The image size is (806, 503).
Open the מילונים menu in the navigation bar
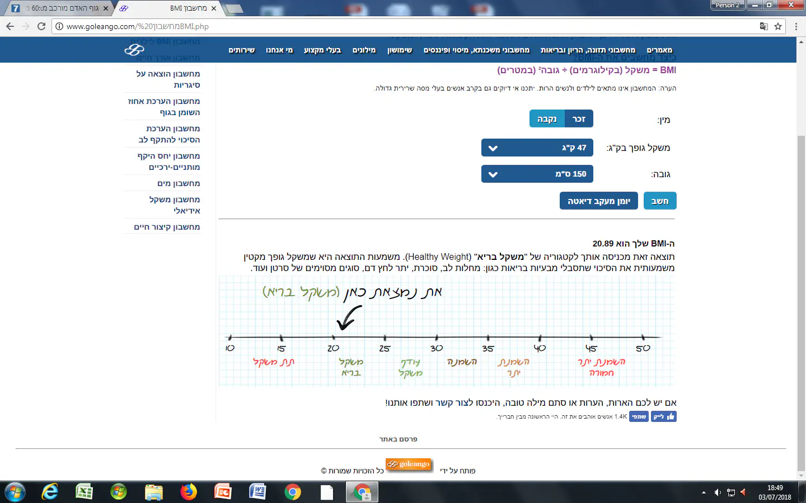coord(364,50)
